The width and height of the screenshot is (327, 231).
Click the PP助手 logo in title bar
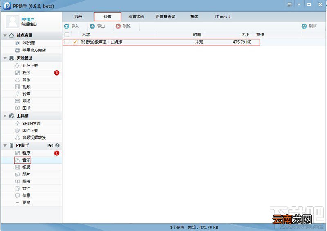tap(7, 6)
